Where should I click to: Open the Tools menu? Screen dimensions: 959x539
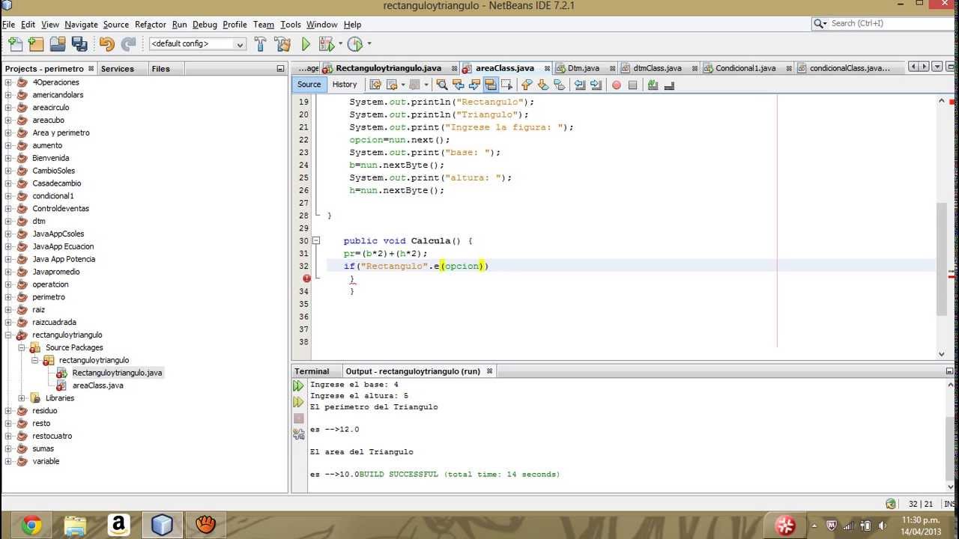[291, 25]
